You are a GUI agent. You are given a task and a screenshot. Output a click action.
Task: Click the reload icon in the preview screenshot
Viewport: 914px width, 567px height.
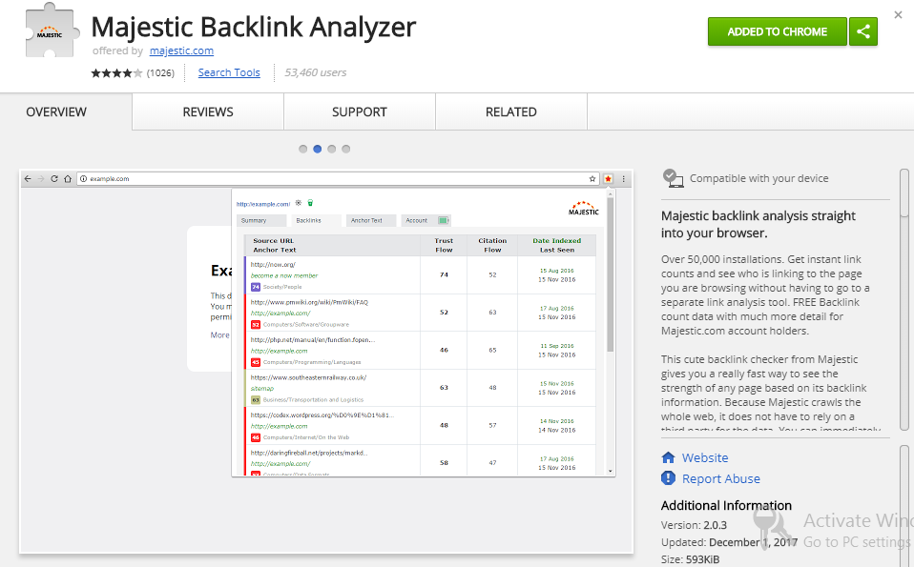pyautogui.click(x=54, y=179)
